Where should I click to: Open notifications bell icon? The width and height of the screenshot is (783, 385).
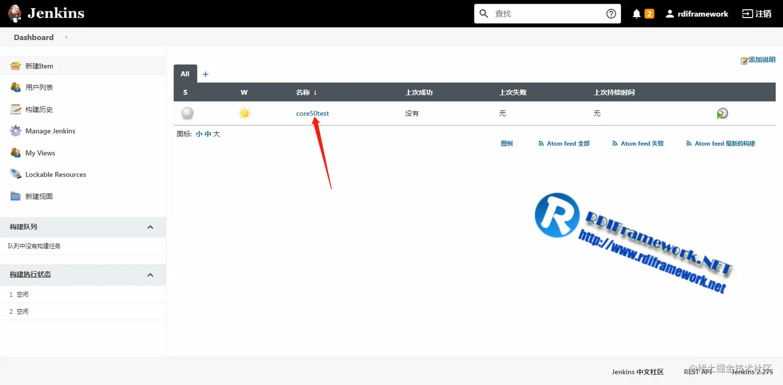point(636,14)
